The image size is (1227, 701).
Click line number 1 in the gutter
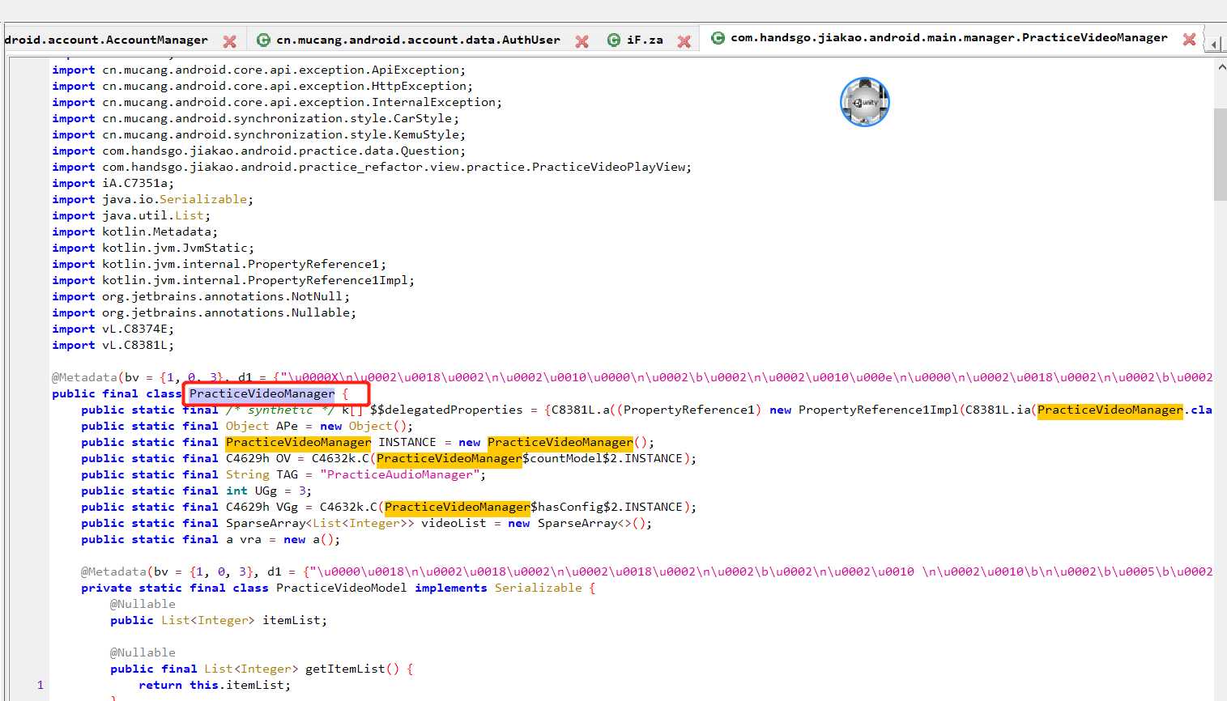pos(40,685)
